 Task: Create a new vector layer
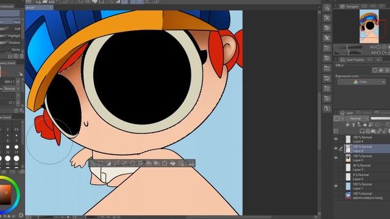[368, 131]
